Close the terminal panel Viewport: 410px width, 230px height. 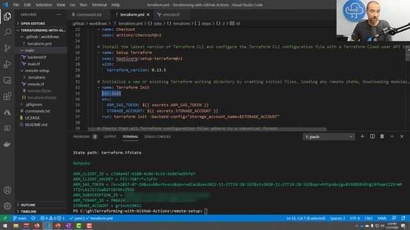pos(402,136)
